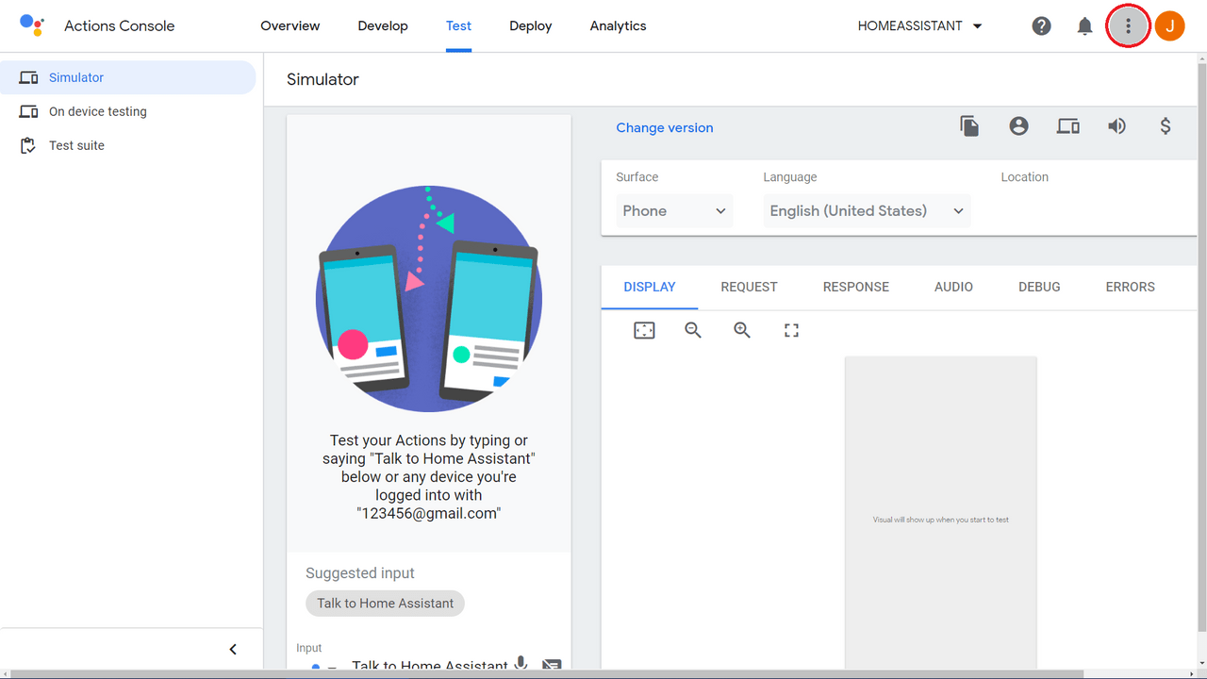Click the Change version link
The height and width of the screenshot is (679, 1207).
coord(665,127)
